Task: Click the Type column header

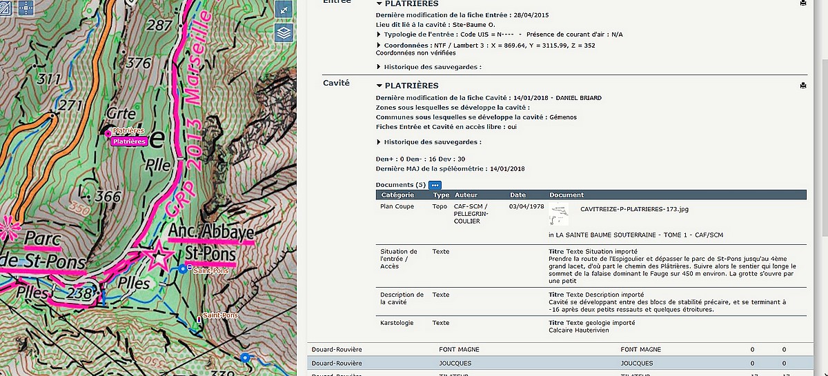Action: 440,195
